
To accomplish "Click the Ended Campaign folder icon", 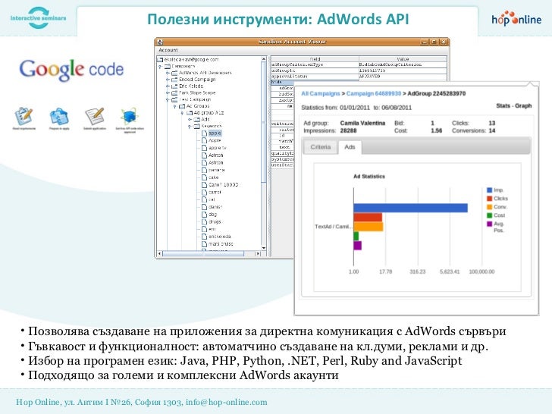I will click(x=174, y=80).
